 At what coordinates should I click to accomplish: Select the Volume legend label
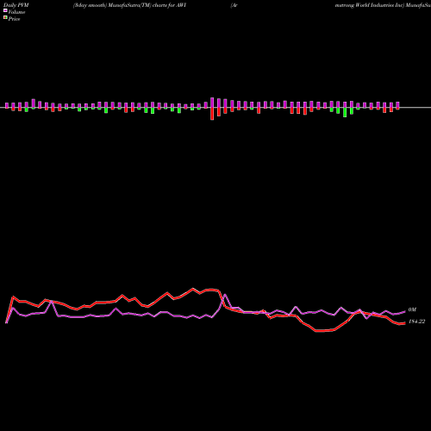pos(16,12)
